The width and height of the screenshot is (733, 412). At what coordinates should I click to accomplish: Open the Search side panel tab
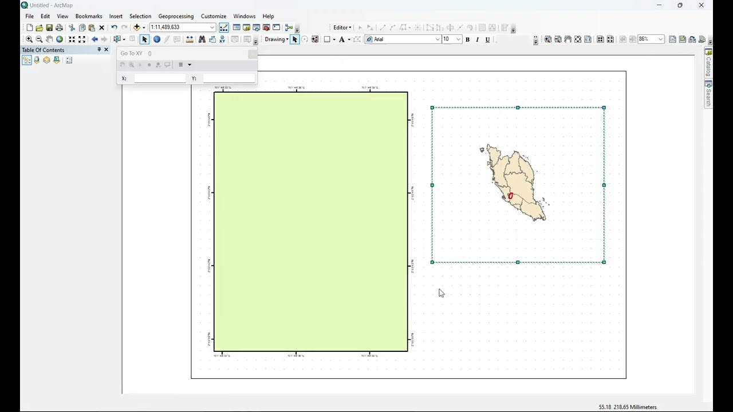(x=708, y=93)
